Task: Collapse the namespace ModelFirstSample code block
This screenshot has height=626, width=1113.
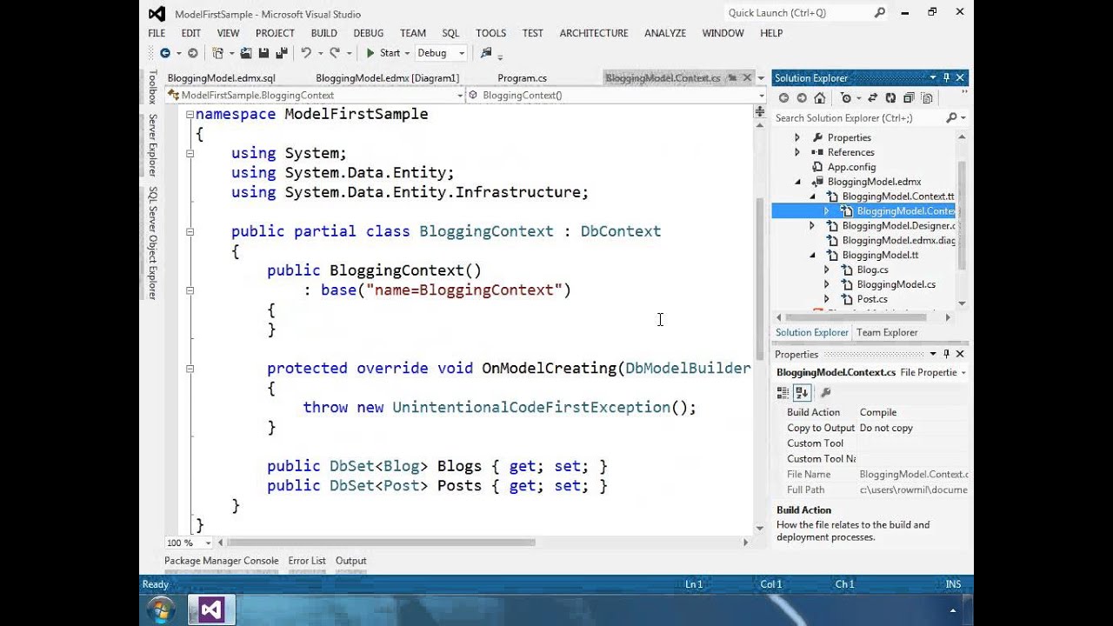Action: 190,114
